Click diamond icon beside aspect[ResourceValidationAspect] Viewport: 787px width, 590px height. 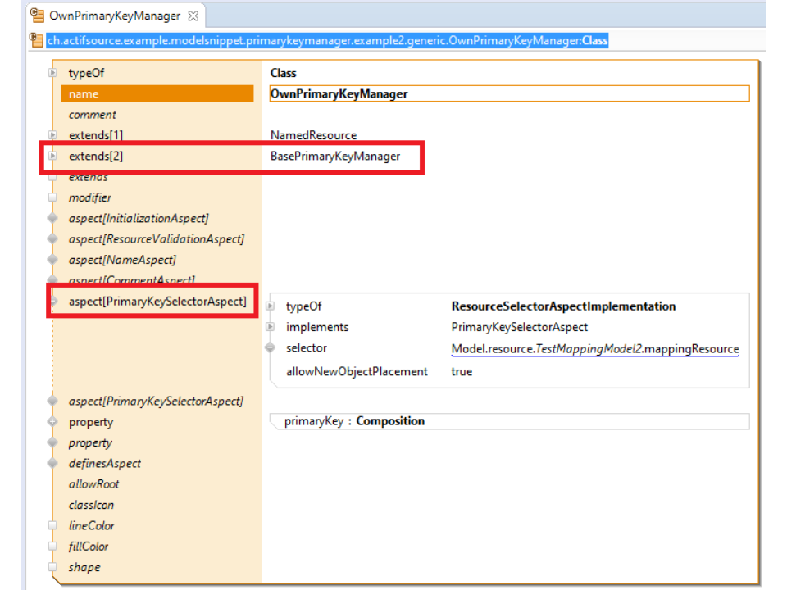tap(52, 239)
